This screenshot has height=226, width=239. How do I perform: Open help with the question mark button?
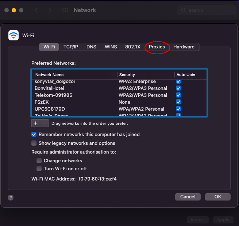[x=11, y=197]
